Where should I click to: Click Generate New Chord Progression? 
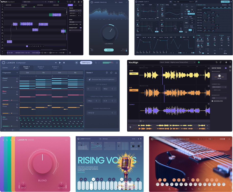[x=102, y=79]
